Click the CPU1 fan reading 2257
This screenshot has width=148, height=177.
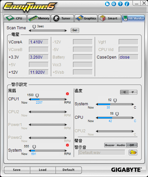pos(39,103)
